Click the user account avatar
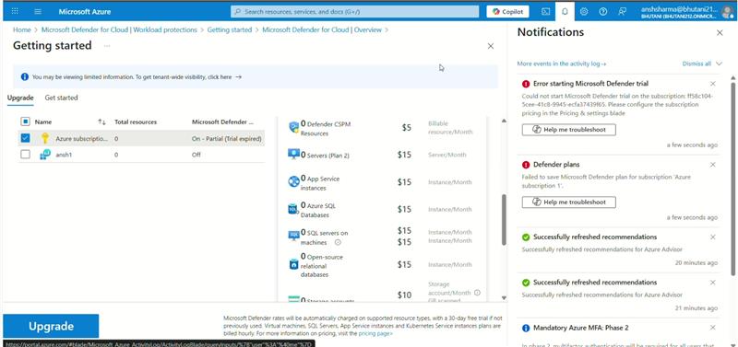This screenshot has width=738, height=347. pos(727,12)
